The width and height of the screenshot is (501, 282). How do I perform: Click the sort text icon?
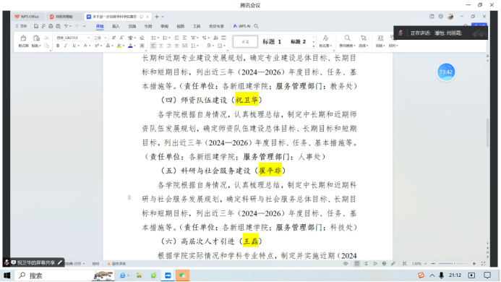tap(215, 38)
